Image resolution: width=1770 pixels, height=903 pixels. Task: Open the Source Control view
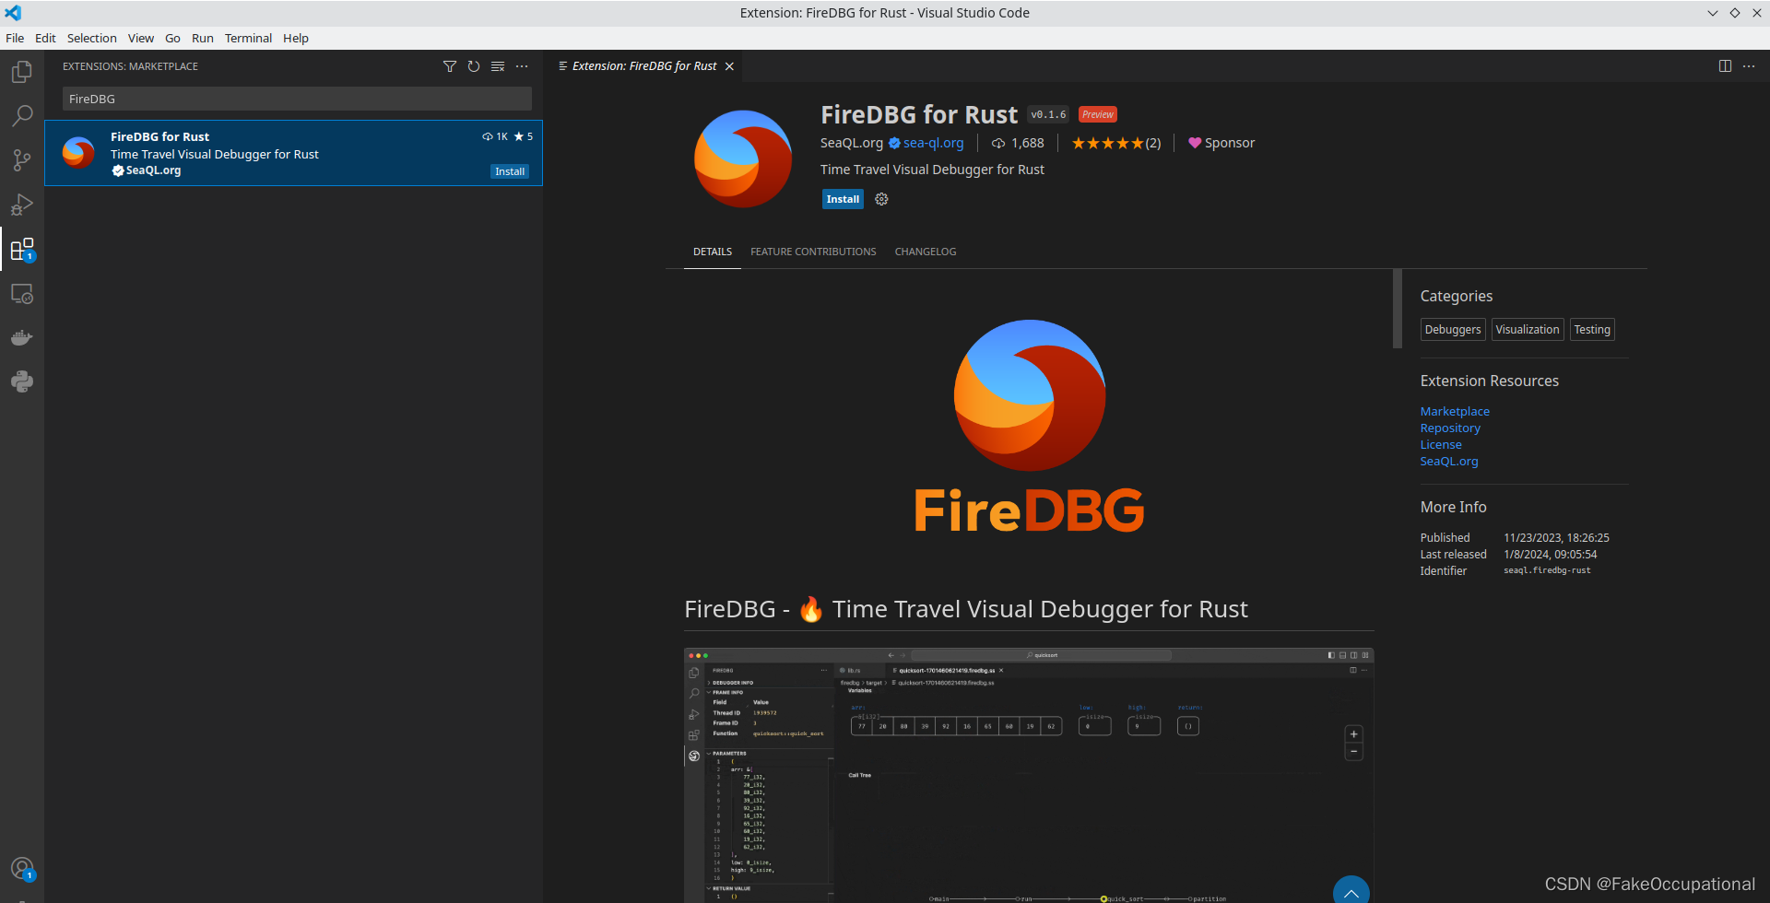tap(22, 160)
